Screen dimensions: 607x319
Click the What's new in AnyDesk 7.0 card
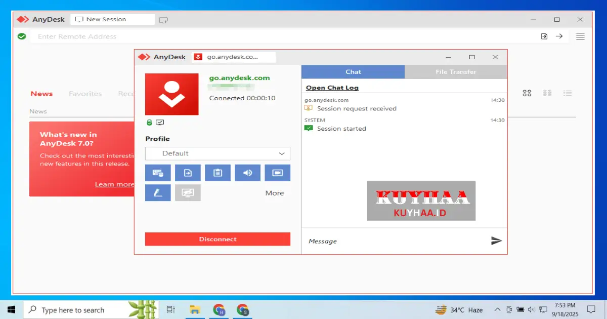pos(81,159)
